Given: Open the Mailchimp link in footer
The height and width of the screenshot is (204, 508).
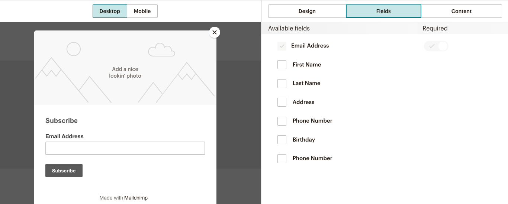Looking at the screenshot, I should pyautogui.click(x=136, y=198).
